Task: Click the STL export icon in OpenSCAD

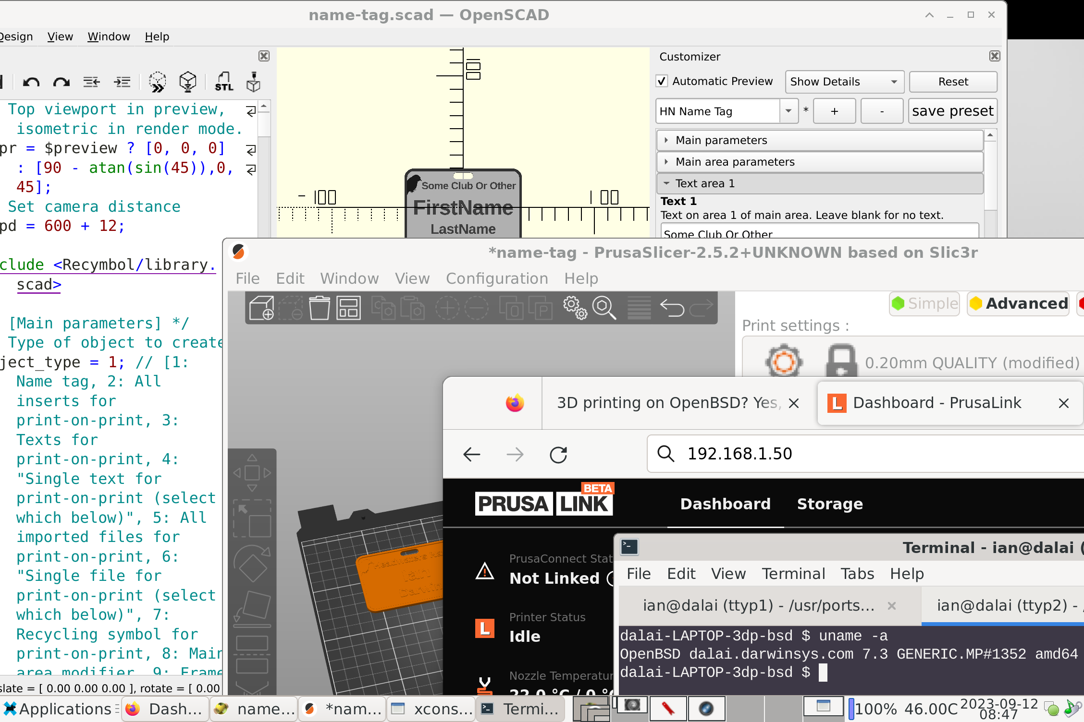Action: (x=222, y=83)
